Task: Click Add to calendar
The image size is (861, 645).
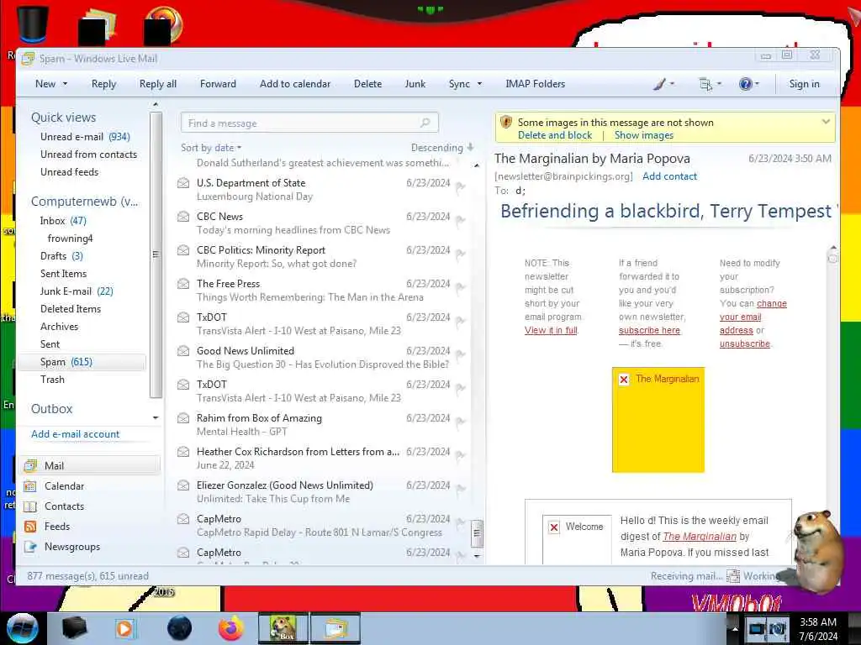Action: pyautogui.click(x=295, y=84)
